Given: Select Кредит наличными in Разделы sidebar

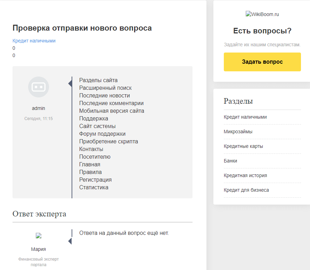Looking at the screenshot, I should pyautogui.click(x=245, y=117).
